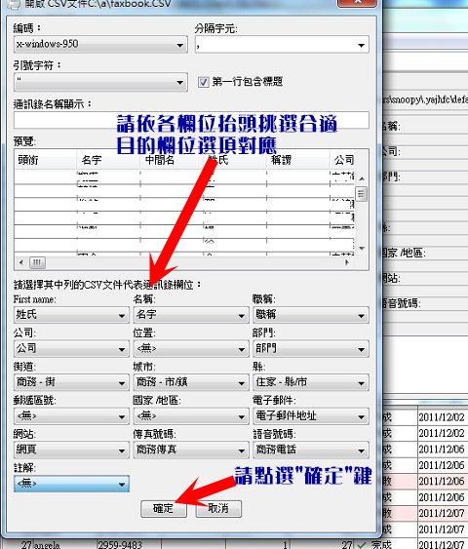Click the preview vertical scrollbar up arrow
The height and width of the screenshot is (549, 468).
tap(362, 178)
